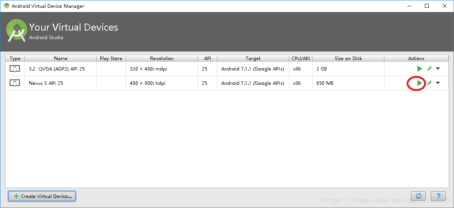Sort by the API column header
The image size is (454, 208).
pos(208,58)
